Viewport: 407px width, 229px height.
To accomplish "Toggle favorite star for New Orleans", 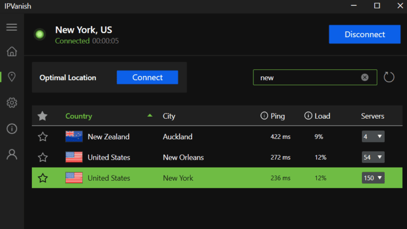I will (43, 157).
